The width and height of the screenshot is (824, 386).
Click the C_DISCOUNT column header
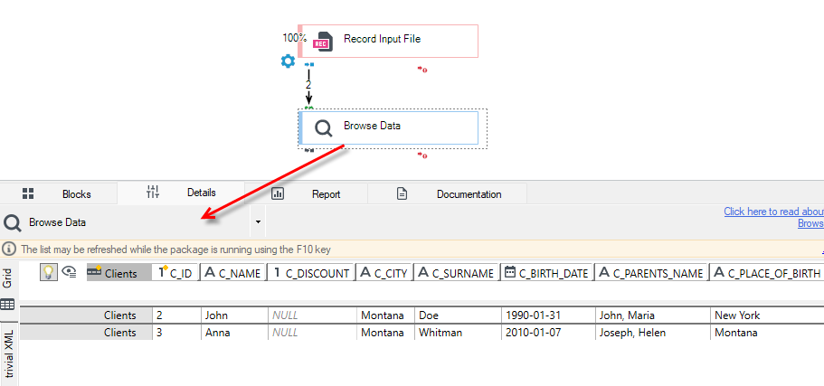[311, 273]
